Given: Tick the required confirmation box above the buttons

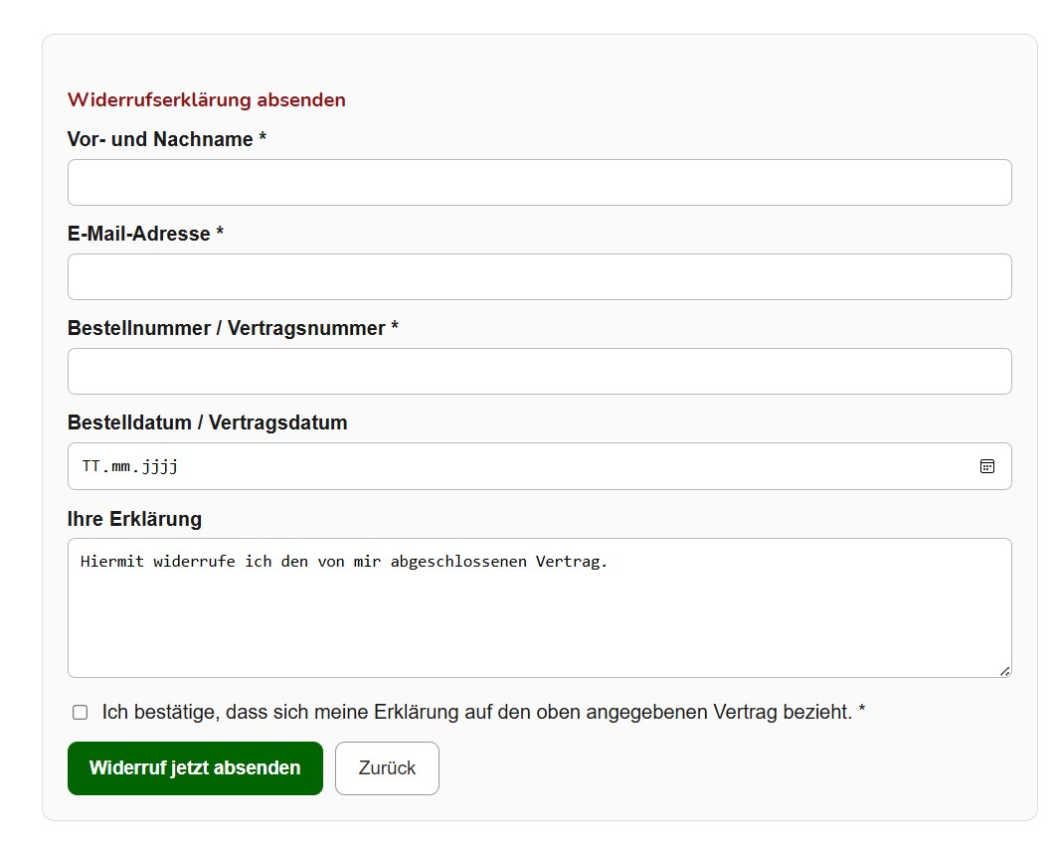Looking at the screenshot, I should coord(79,710).
